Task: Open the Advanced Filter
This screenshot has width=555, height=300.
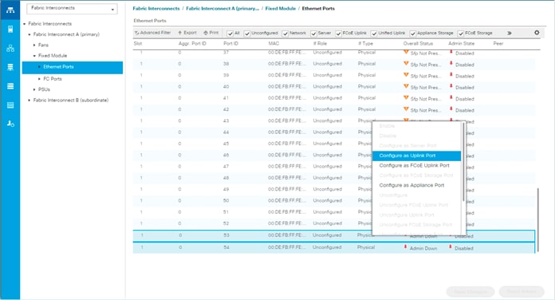Action: [x=152, y=33]
